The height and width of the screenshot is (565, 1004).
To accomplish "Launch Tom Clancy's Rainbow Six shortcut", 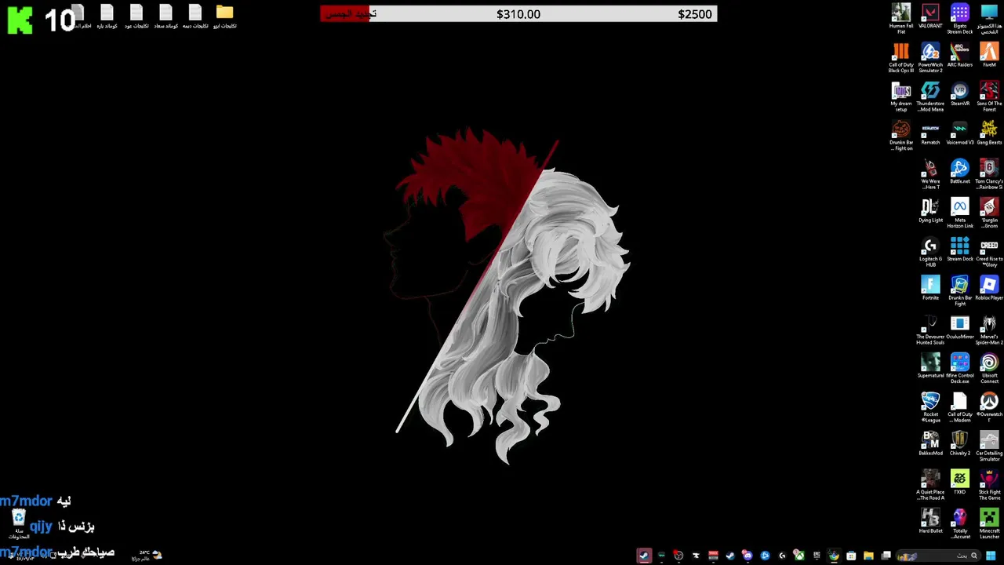I will click(x=989, y=174).
